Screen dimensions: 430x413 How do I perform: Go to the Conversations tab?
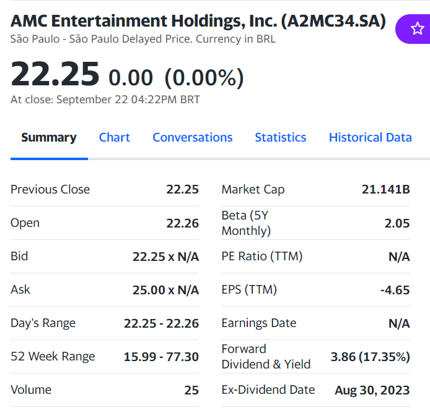(193, 137)
